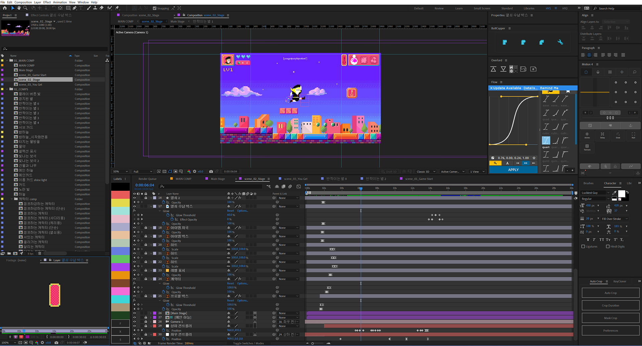
Task: Click the Motion 4 Texture tool
Action: click(x=587, y=147)
